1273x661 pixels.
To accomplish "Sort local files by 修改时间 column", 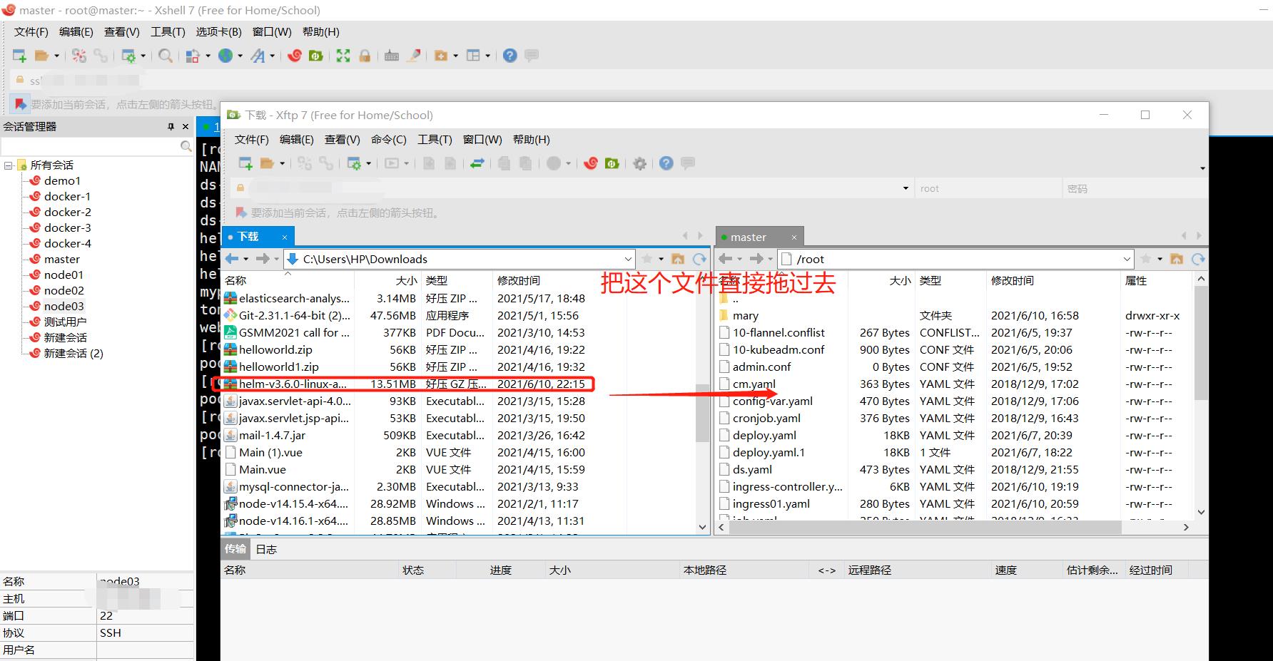I will (519, 280).
